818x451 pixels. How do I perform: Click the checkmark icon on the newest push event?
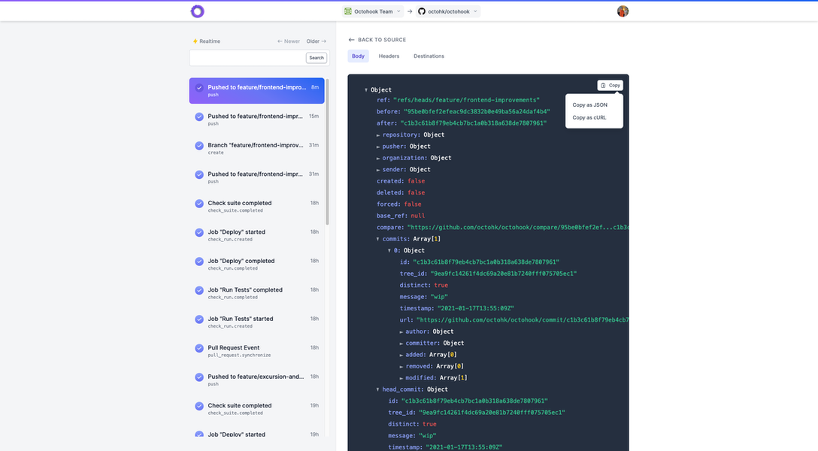[x=198, y=87]
